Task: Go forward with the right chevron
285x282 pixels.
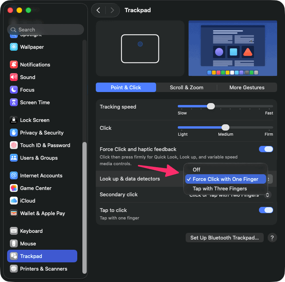Action: (112, 10)
